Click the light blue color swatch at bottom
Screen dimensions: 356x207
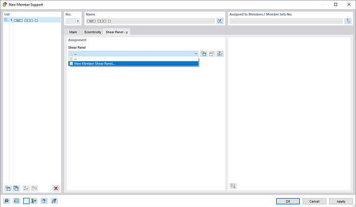click(x=26, y=201)
